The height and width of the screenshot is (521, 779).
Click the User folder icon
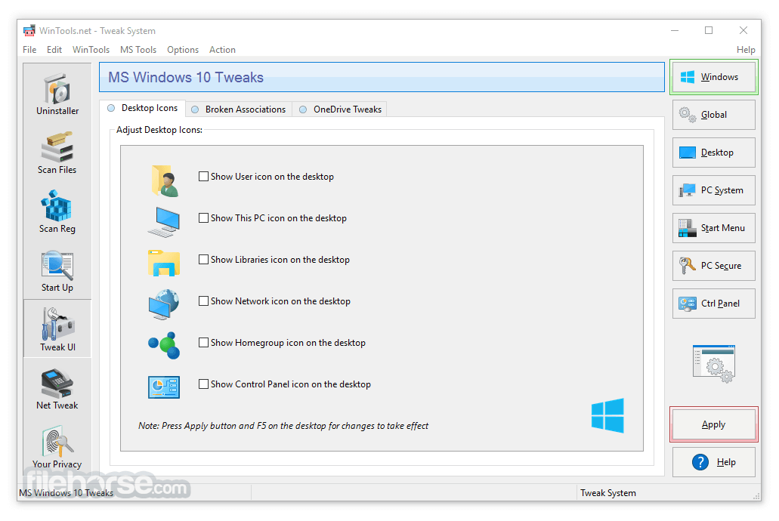pos(165,180)
